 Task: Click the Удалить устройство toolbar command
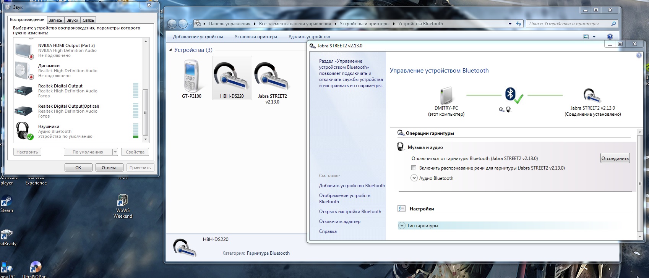309,37
